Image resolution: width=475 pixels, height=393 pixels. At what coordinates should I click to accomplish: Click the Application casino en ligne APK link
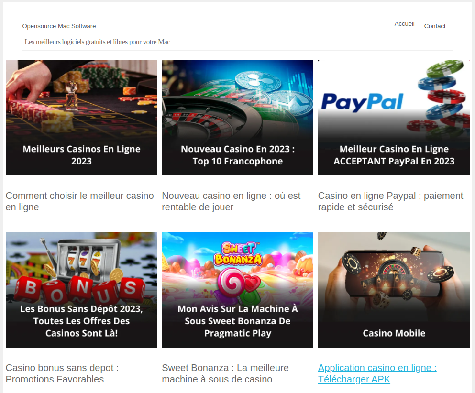pos(377,373)
